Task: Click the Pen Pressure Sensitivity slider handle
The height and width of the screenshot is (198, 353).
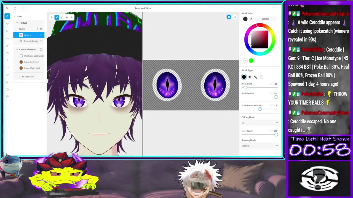Action: (x=260, y=109)
